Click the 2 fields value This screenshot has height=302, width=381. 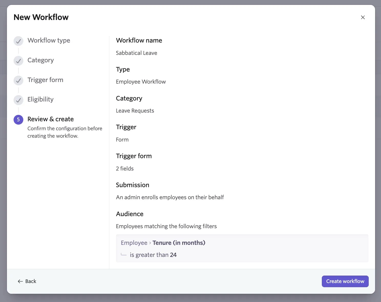point(125,168)
